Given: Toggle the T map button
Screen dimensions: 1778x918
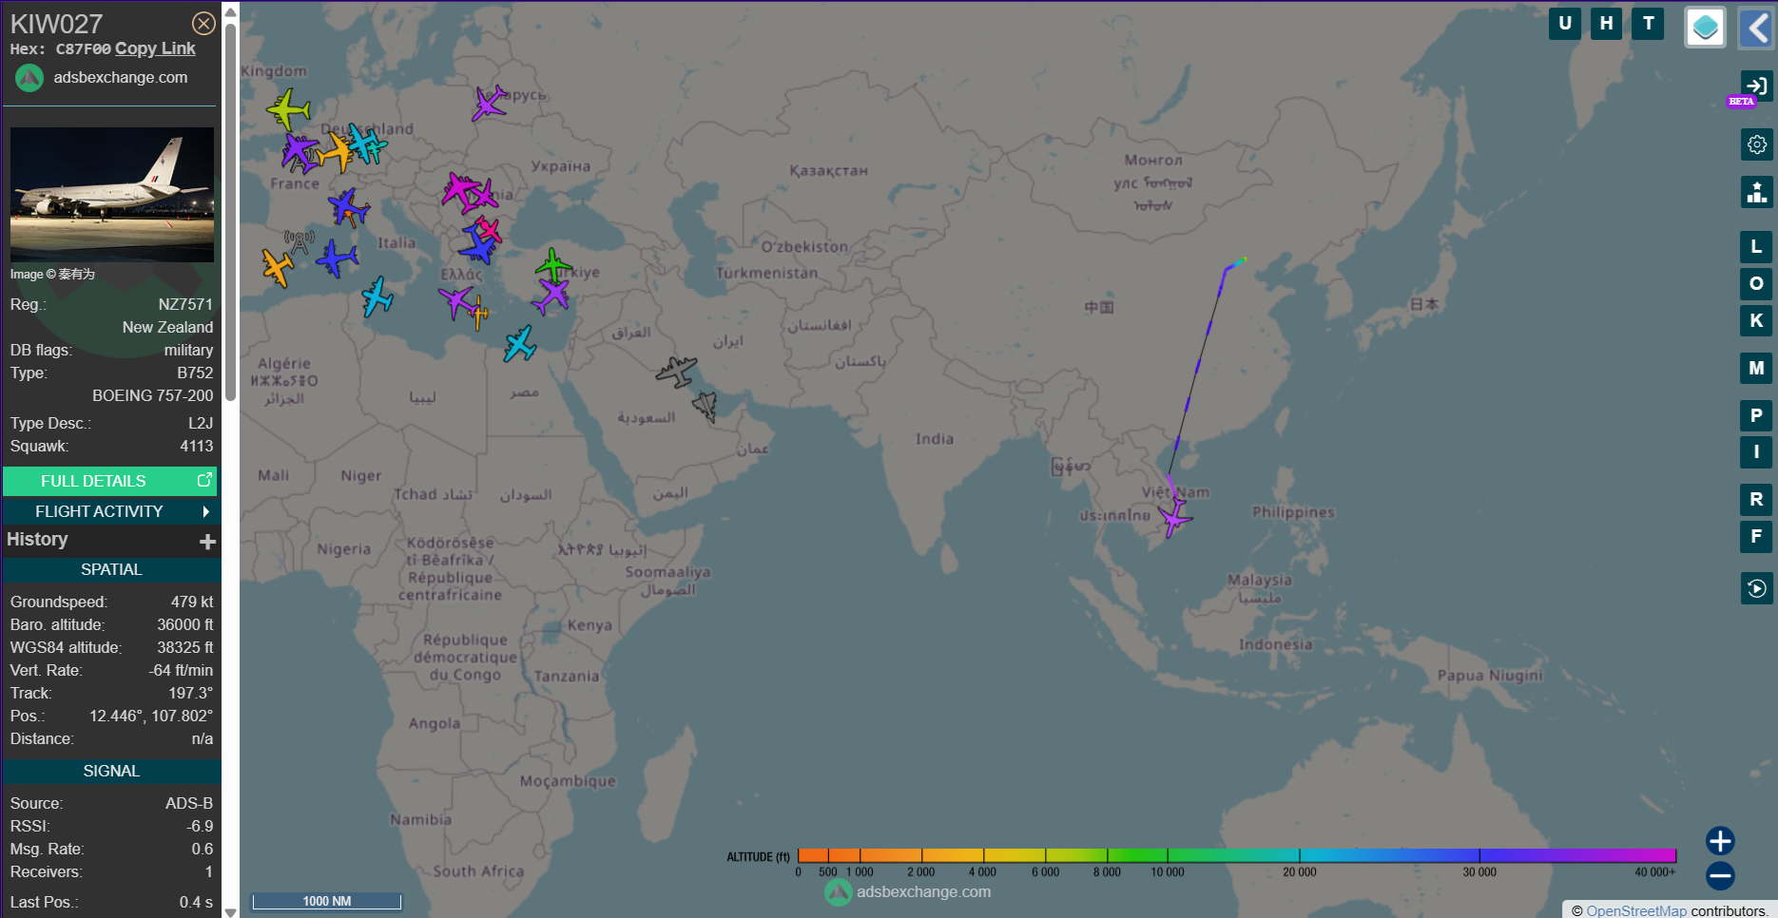Looking at the screenshot, I should tap(1648, 24).
